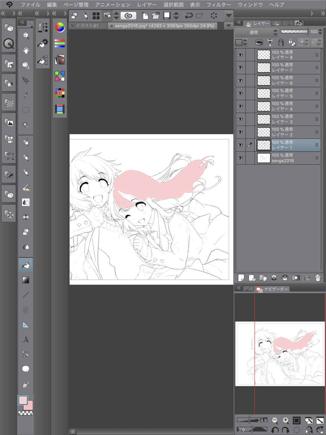Zoom in using navigator magnifier plus
Viewport: 326px width, 435px height.
click(286, 420)
